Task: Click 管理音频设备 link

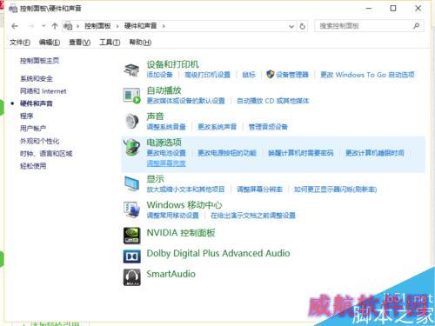Action: 268,127
